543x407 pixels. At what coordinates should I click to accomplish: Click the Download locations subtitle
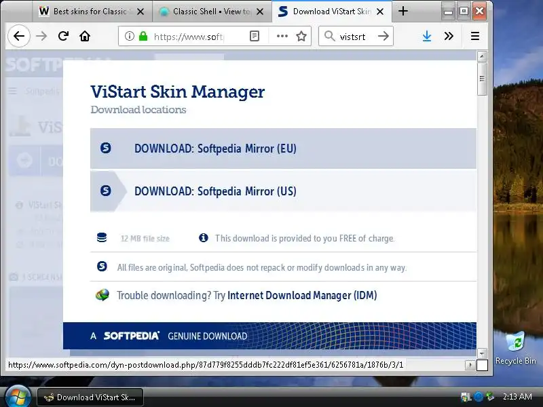138,110
